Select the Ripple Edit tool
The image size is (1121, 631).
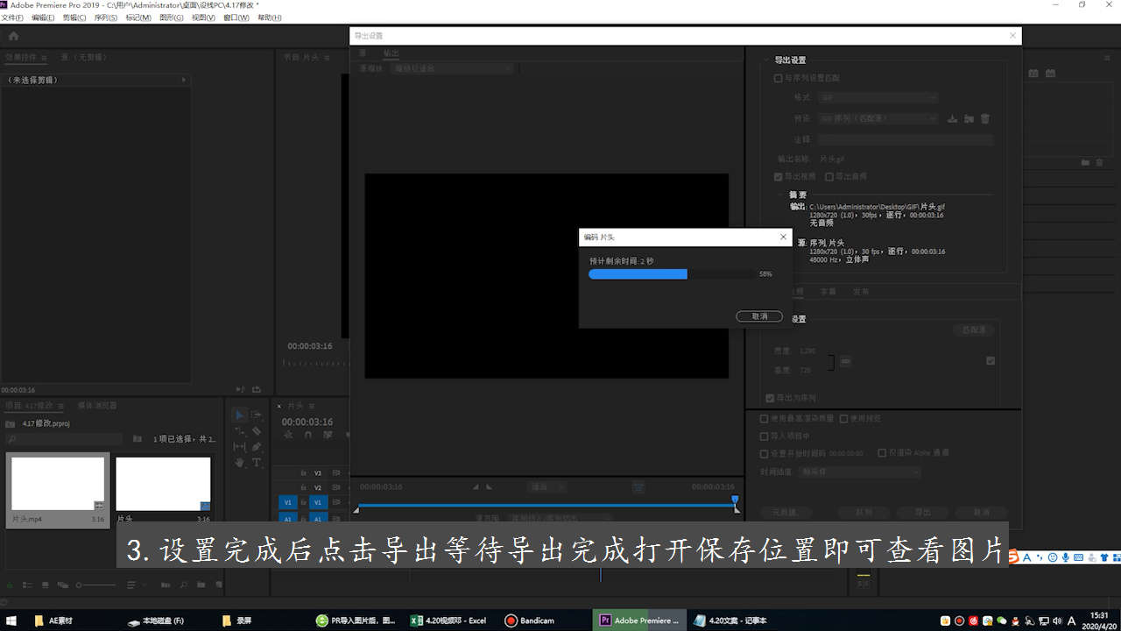pyautogui.click(x=240, y=430)
